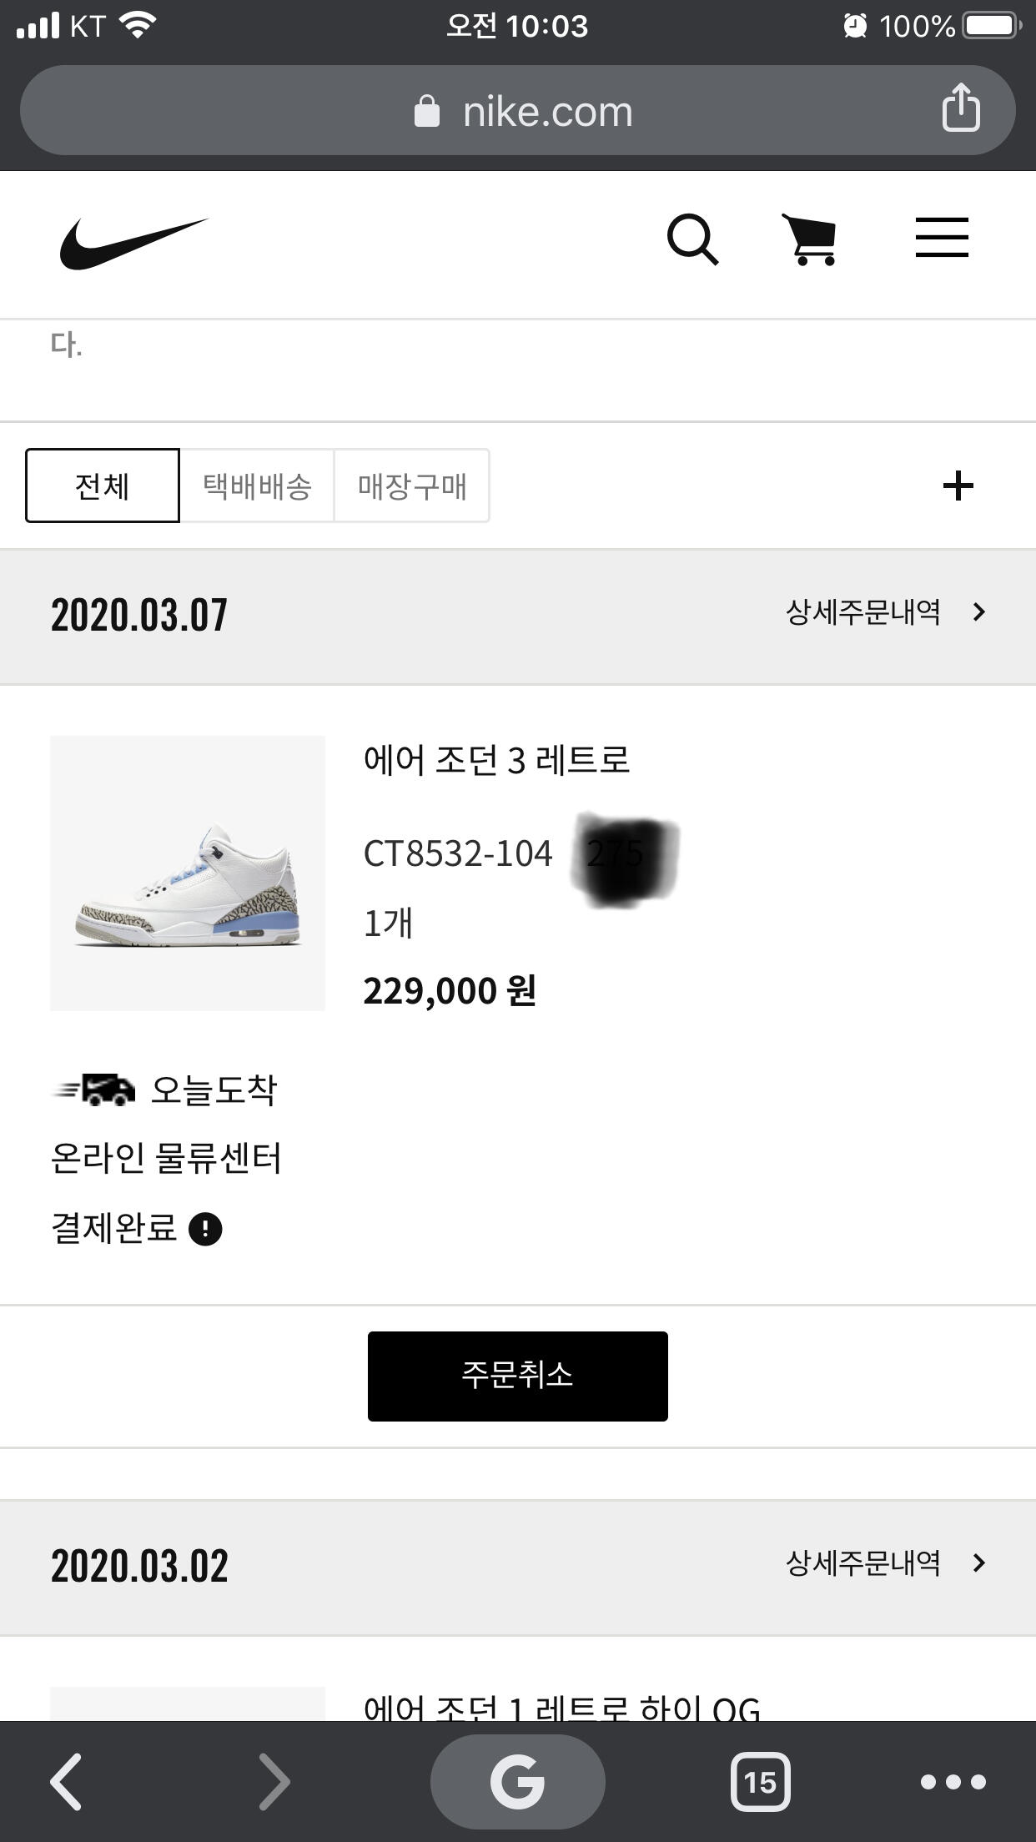Image resolution: width=1036 pixels, height=1842 pixels.
Task: Switch to the 매장구매 tab
Action: coord(412,486)
